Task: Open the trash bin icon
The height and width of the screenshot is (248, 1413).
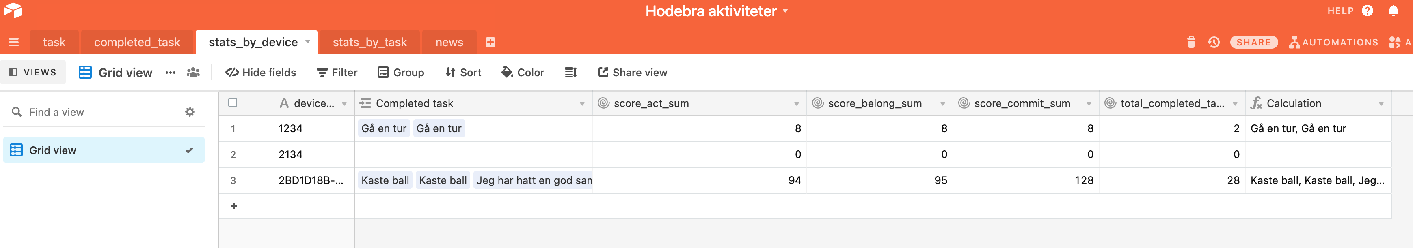Action: coord(1191,42)
